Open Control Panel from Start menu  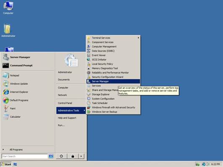65,103
